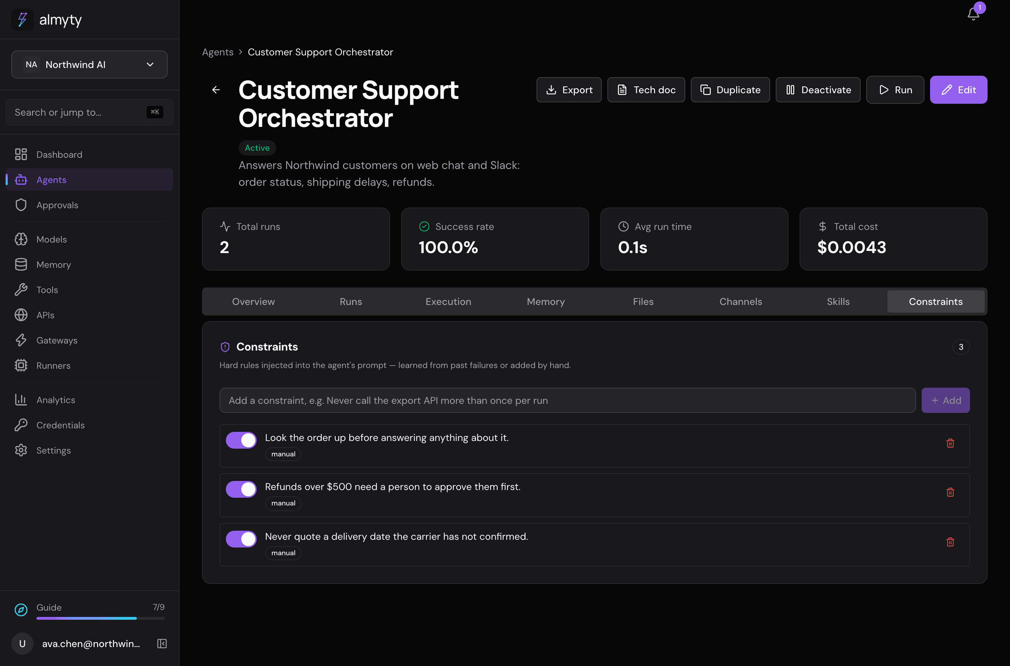
Task: Open Dashboard from the sidebar
Action: click(x=89, y=154)
